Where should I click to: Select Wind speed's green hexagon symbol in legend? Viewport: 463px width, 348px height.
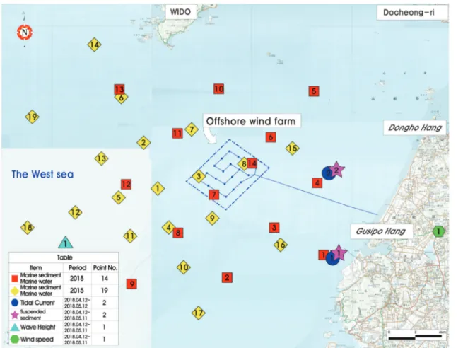15,339
